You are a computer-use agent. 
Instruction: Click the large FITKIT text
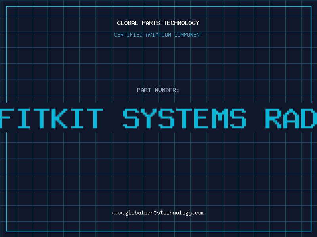[52, 118]
